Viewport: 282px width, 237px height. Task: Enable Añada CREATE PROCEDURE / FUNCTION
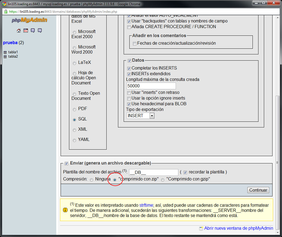click(129, 27)
